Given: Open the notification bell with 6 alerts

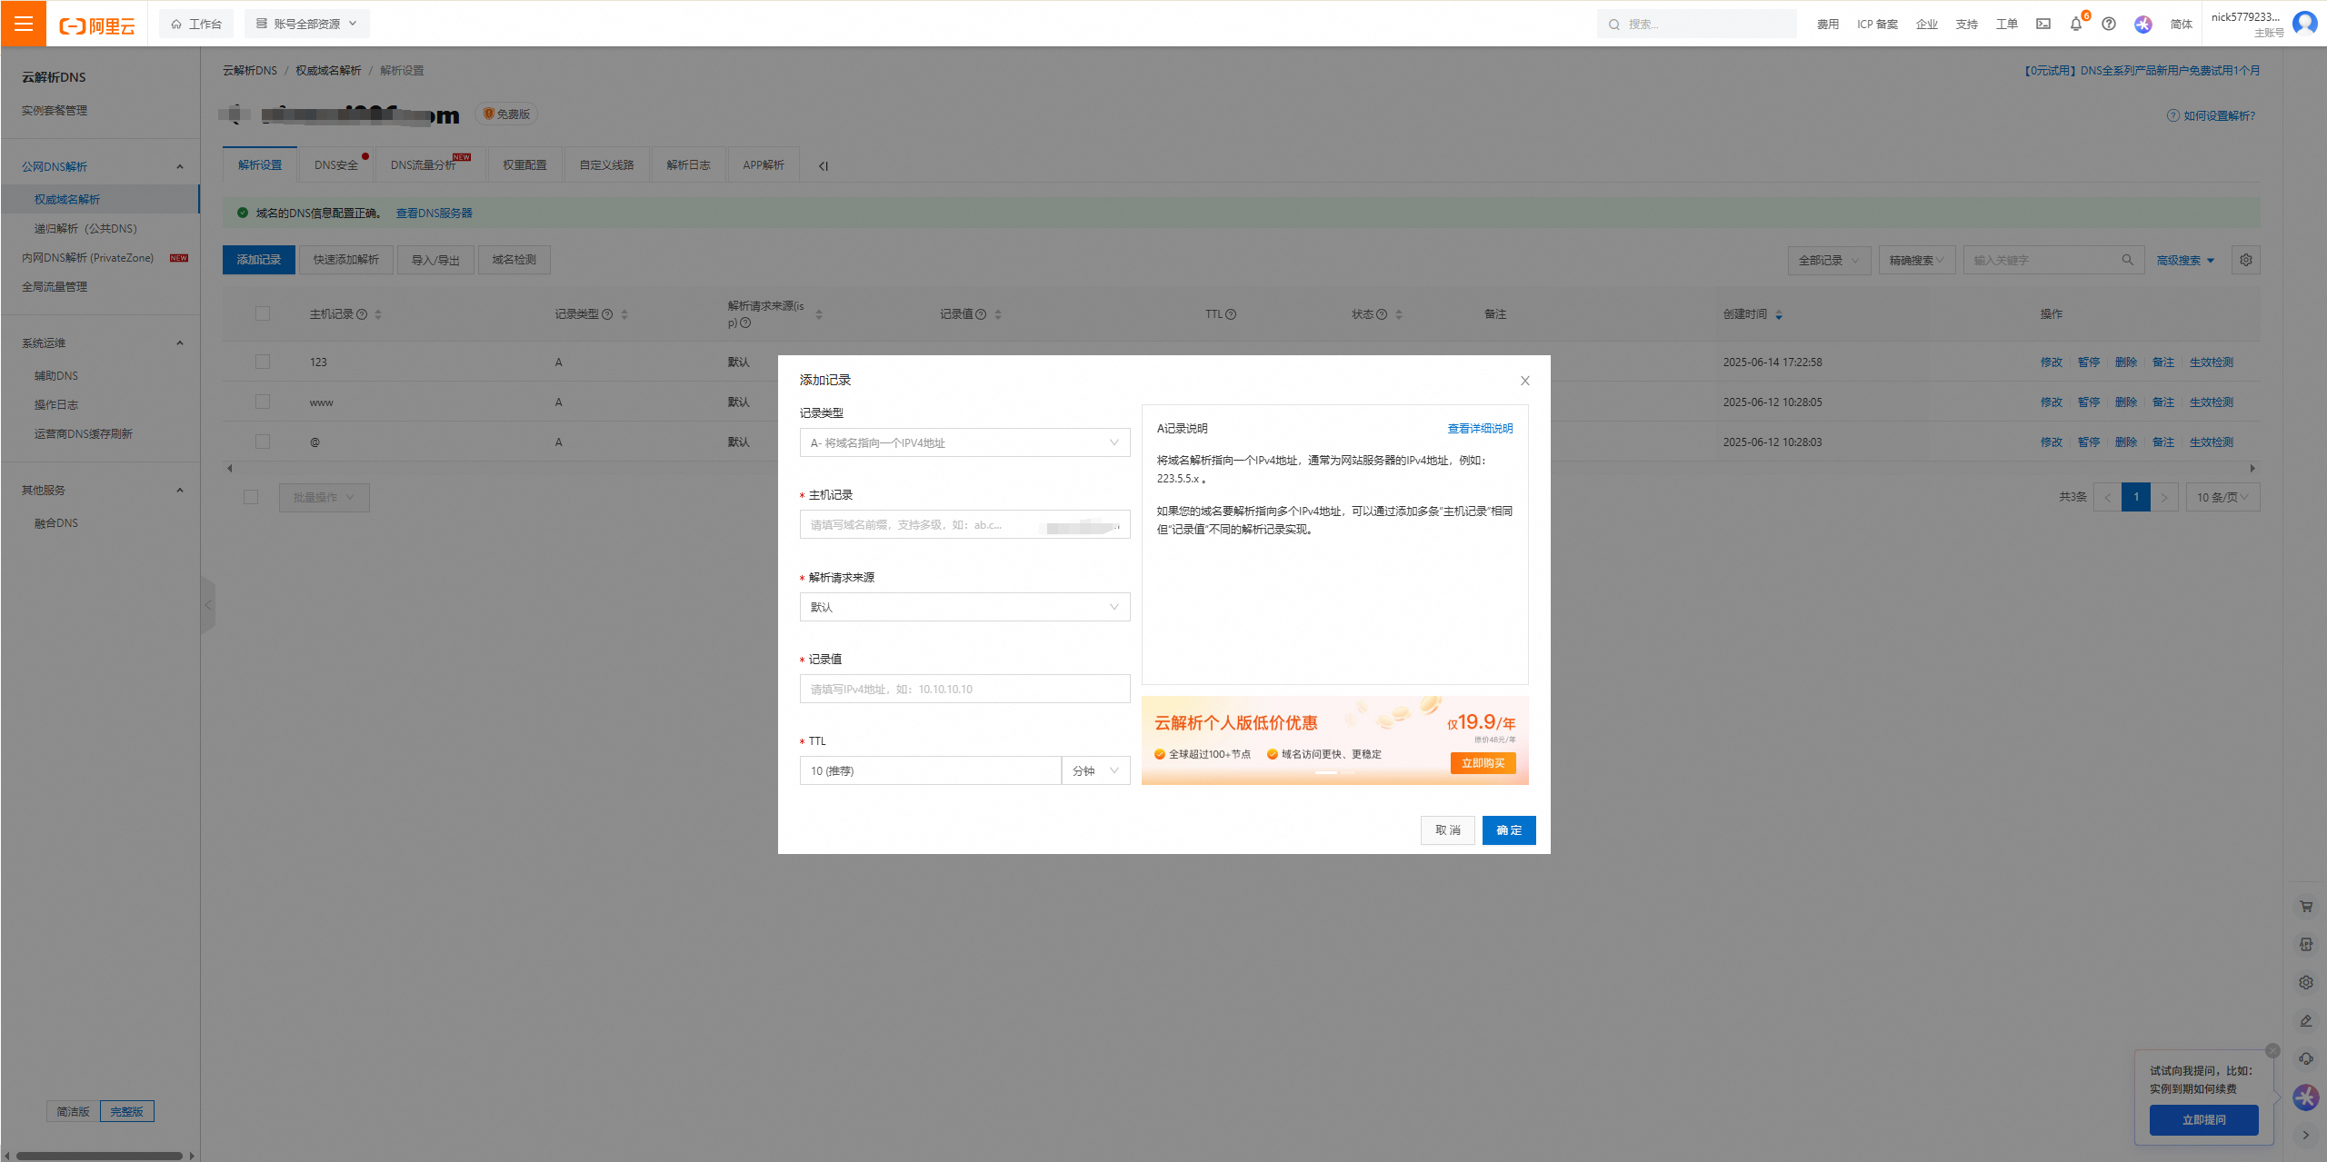Looking at the screenshot, I should (2075, 25).
